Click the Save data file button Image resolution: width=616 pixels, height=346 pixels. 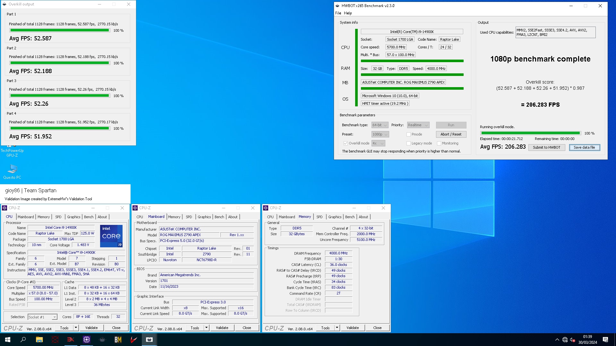584,147
